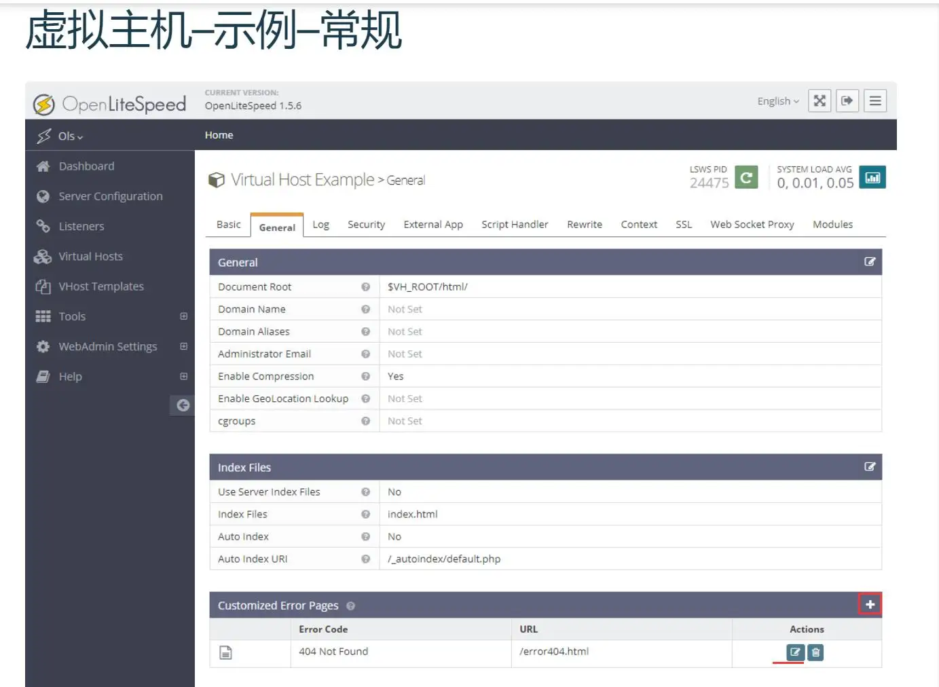Switch to the SSL tab

[684, 225]
